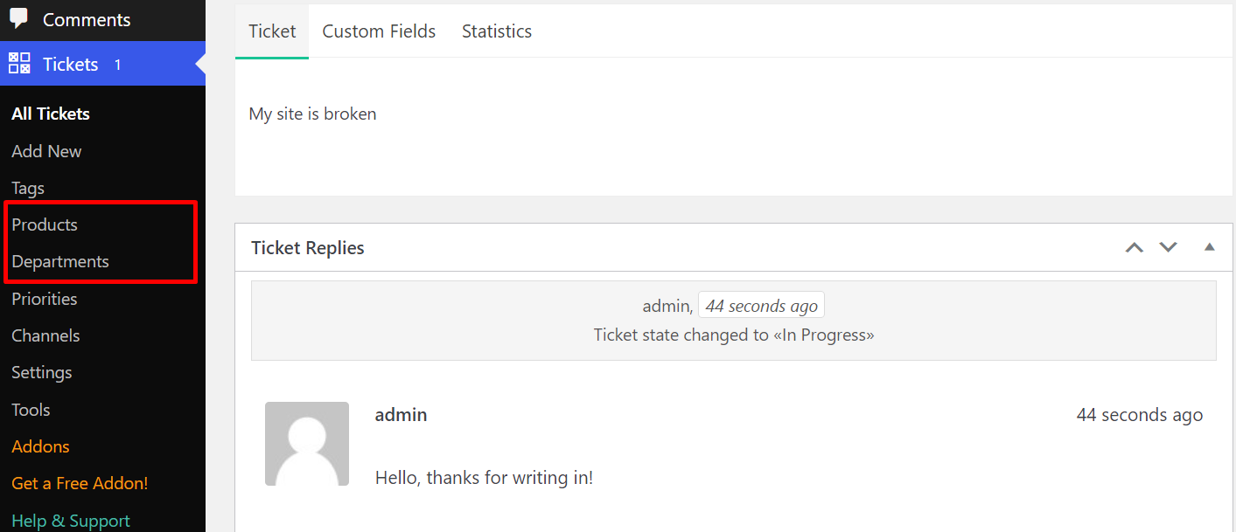Move Ticket Replies panel up with arrow
1236x532 pixels.
(x=1135, y=247)
